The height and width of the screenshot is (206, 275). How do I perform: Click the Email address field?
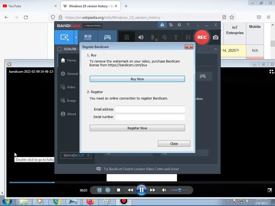pos(150,109)
